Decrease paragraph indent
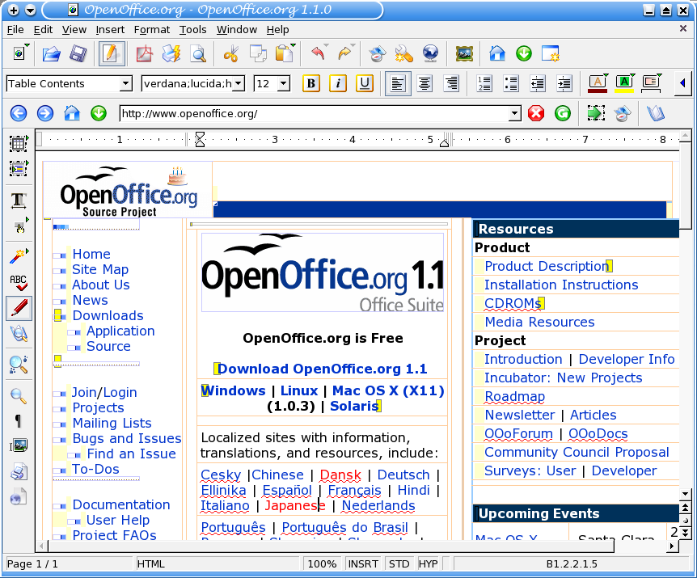Screen dimensions: 697x578 (538, 83)
